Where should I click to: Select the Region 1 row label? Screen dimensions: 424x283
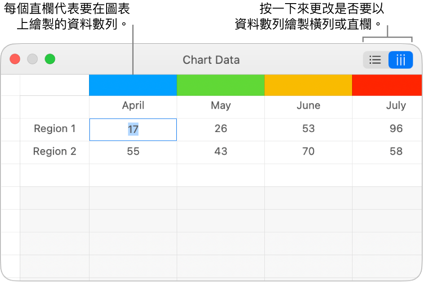[55, 129]
